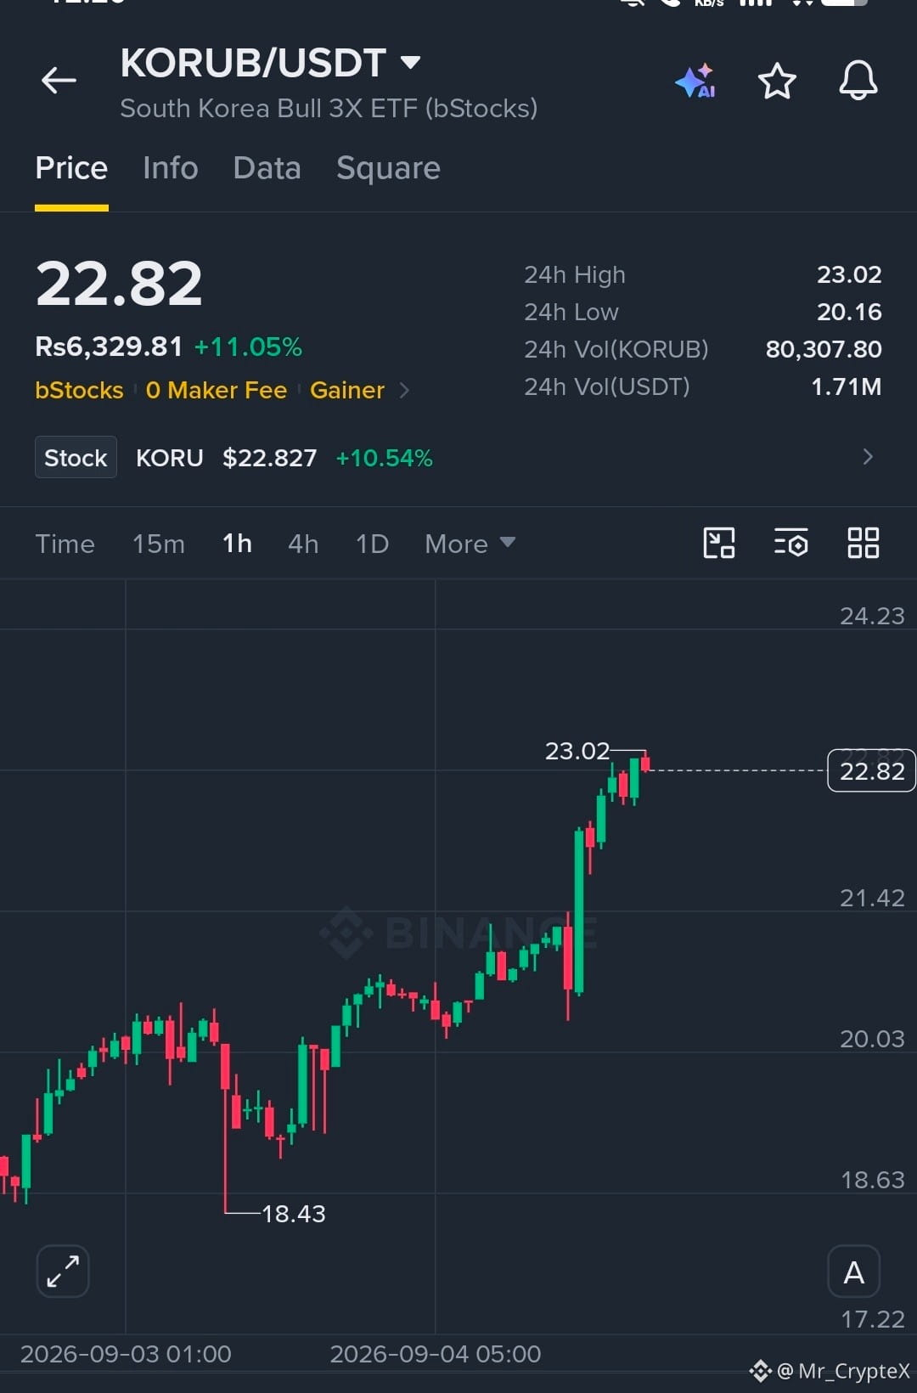Toggle auto scale A button
The image size is (917, 1393).
[854, 1272]
